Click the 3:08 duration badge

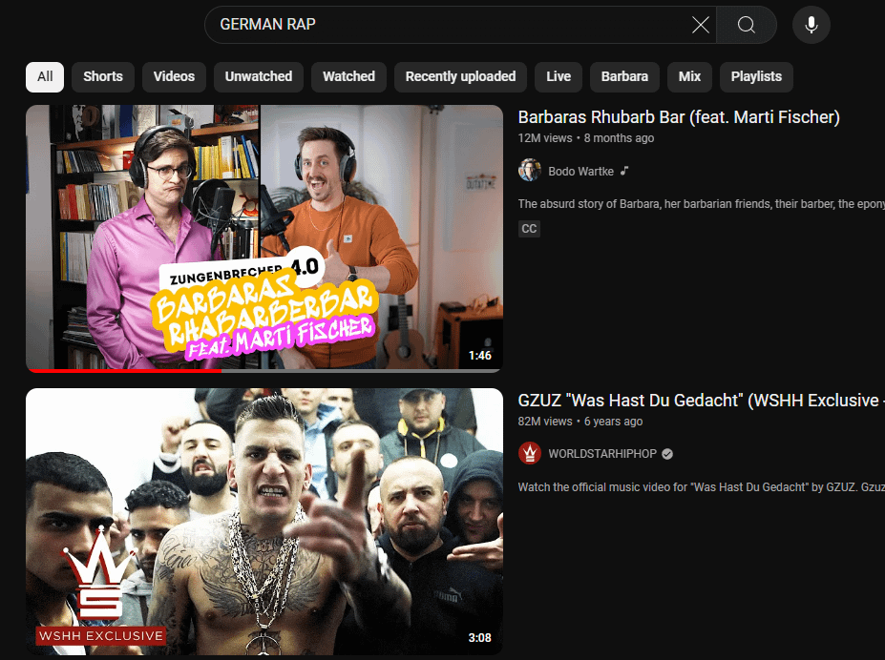click(x=480, y=638)
